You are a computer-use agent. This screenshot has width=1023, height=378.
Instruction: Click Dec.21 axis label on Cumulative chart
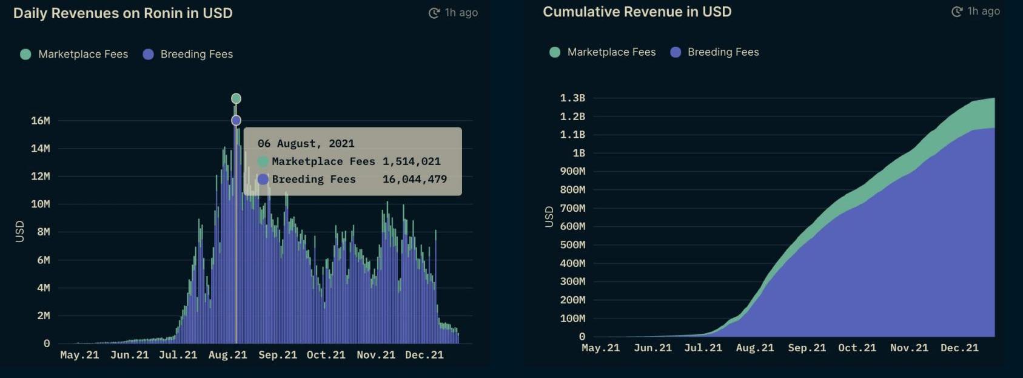959,348
